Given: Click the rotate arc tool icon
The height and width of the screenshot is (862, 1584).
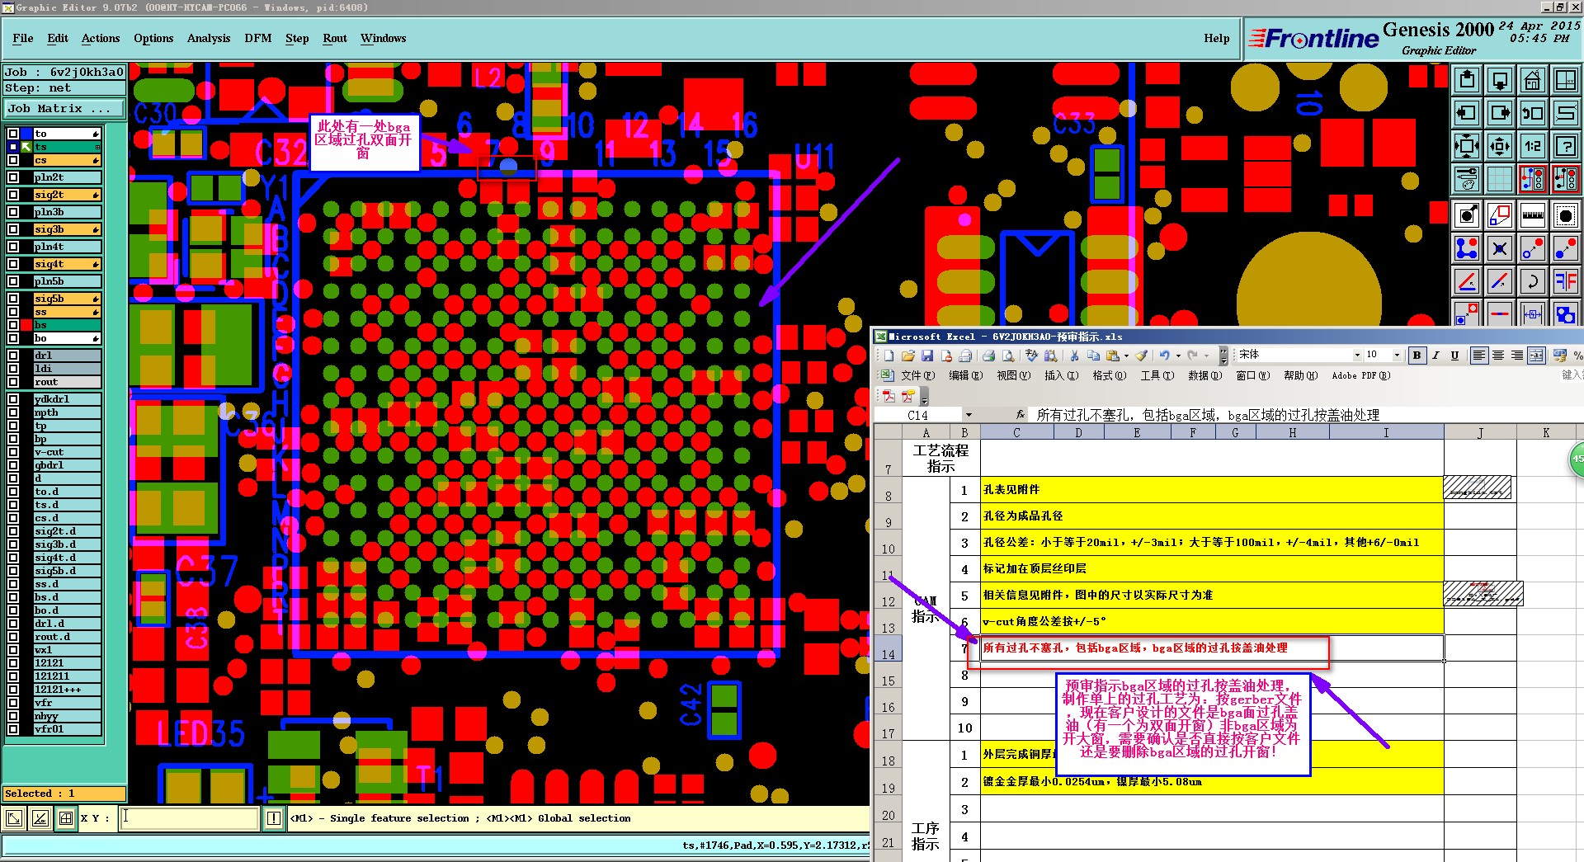Looking at the screenshot, I should tap(1533, 281).
